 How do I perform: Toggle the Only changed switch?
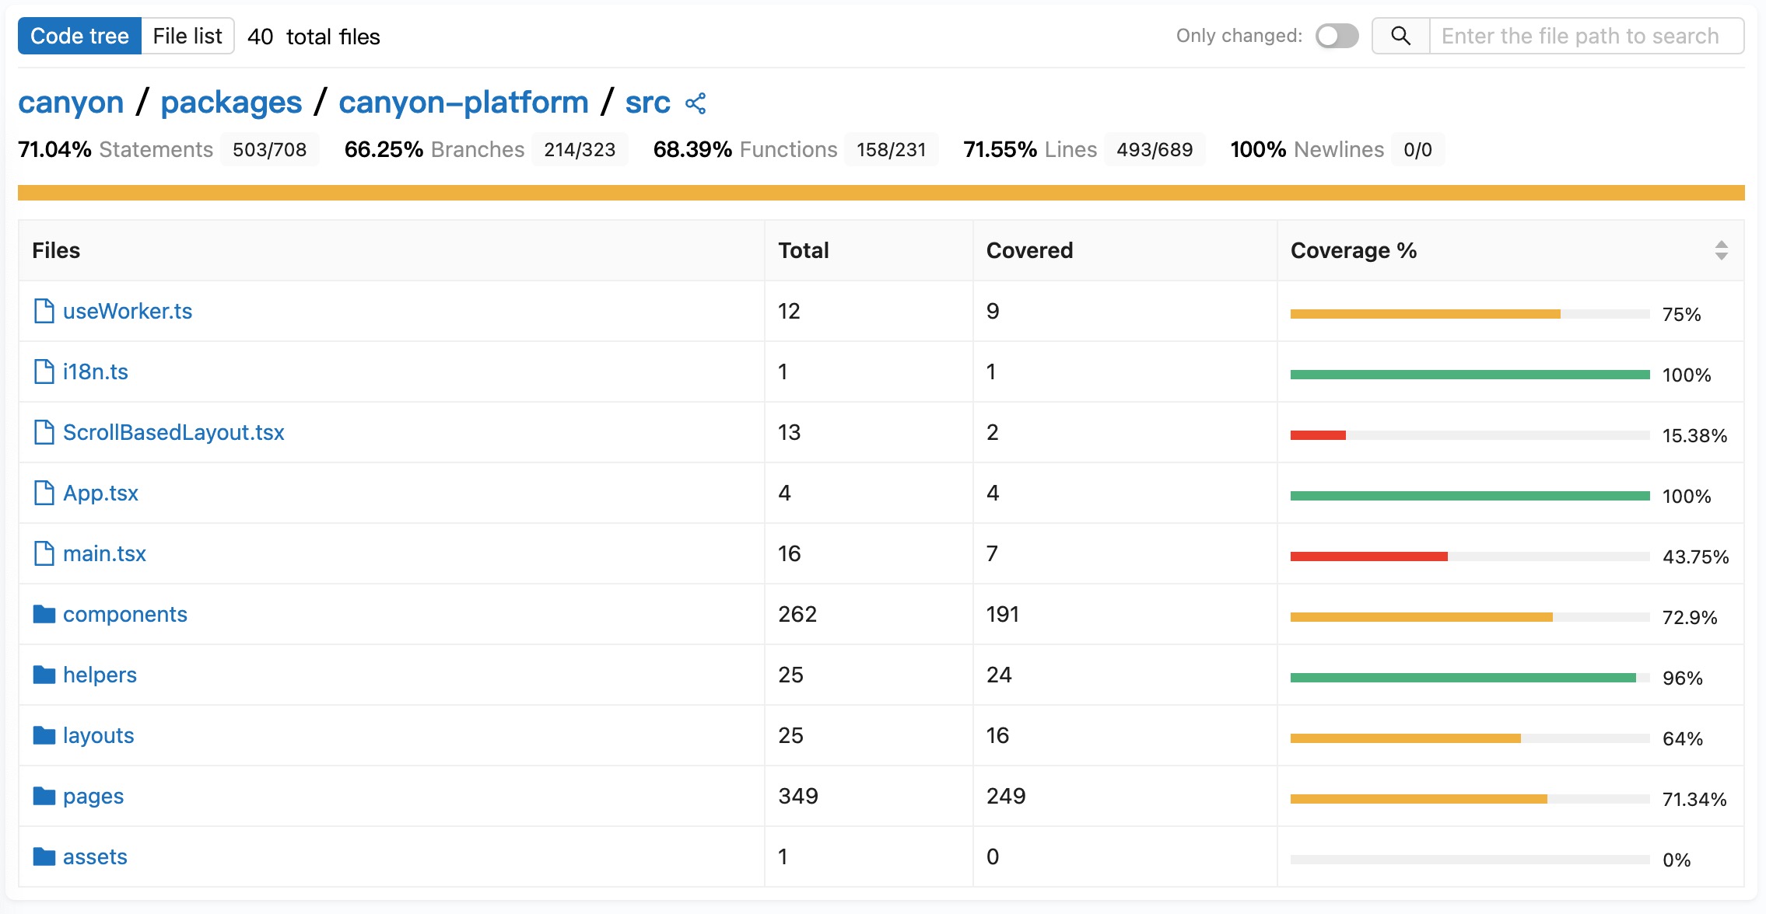pos(1337,36)
